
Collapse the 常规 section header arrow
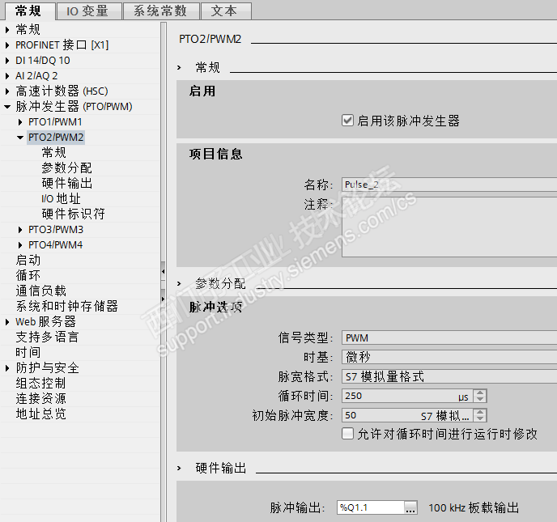pos(179,67)
